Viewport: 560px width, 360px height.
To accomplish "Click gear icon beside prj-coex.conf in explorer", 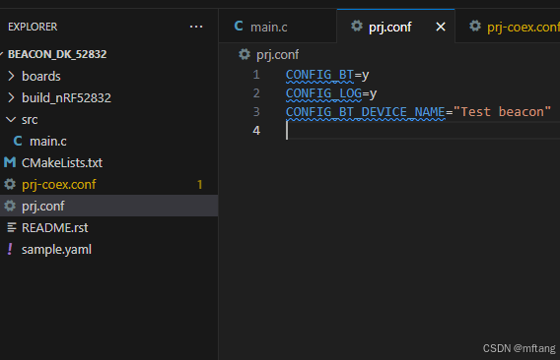I will (10, 184).
